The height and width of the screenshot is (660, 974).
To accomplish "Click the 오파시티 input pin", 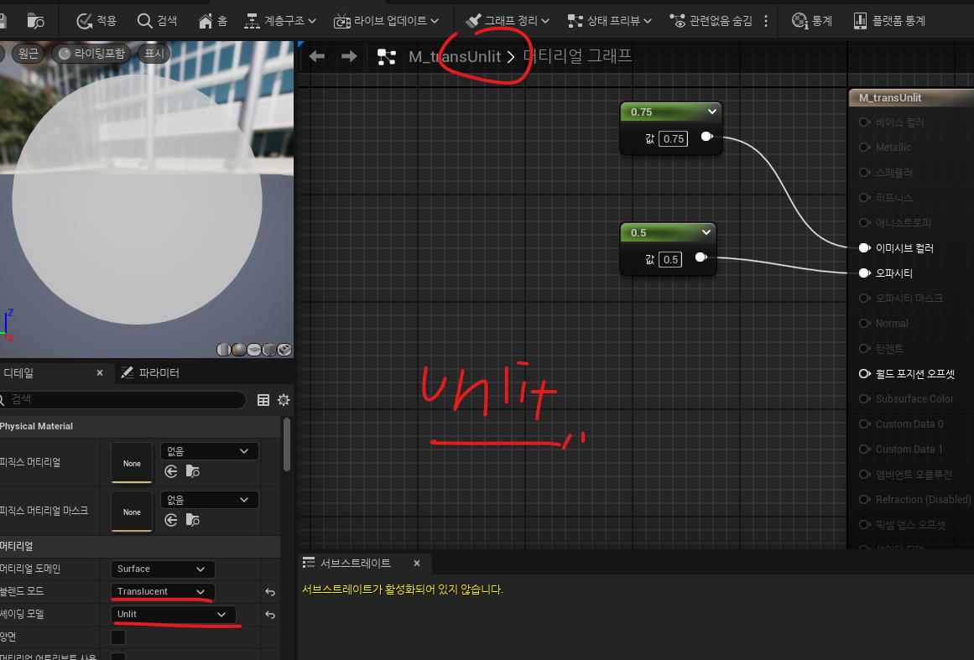I will (x=864, y=273).
